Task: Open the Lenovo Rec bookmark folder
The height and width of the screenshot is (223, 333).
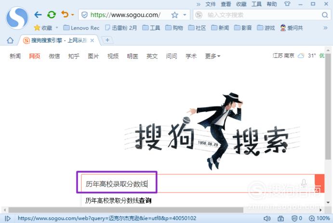Action: 81,28
